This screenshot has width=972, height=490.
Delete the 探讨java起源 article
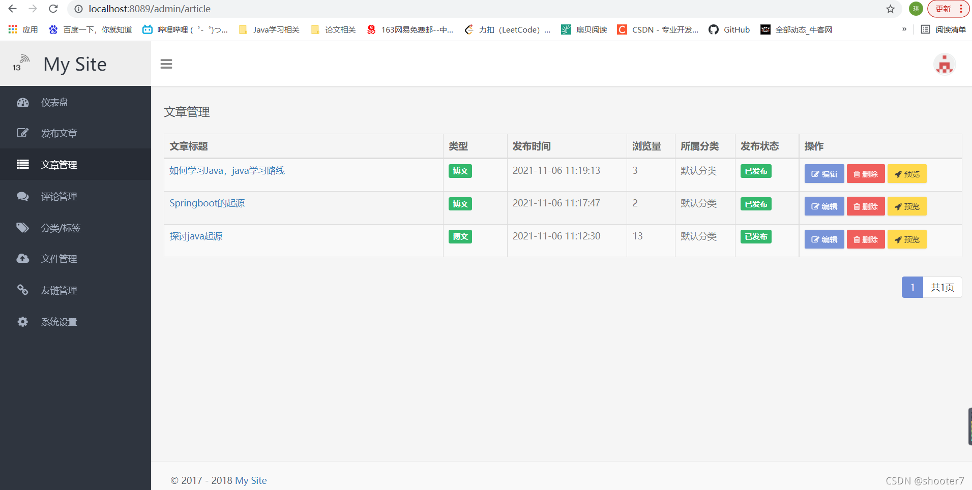(866, 239)
